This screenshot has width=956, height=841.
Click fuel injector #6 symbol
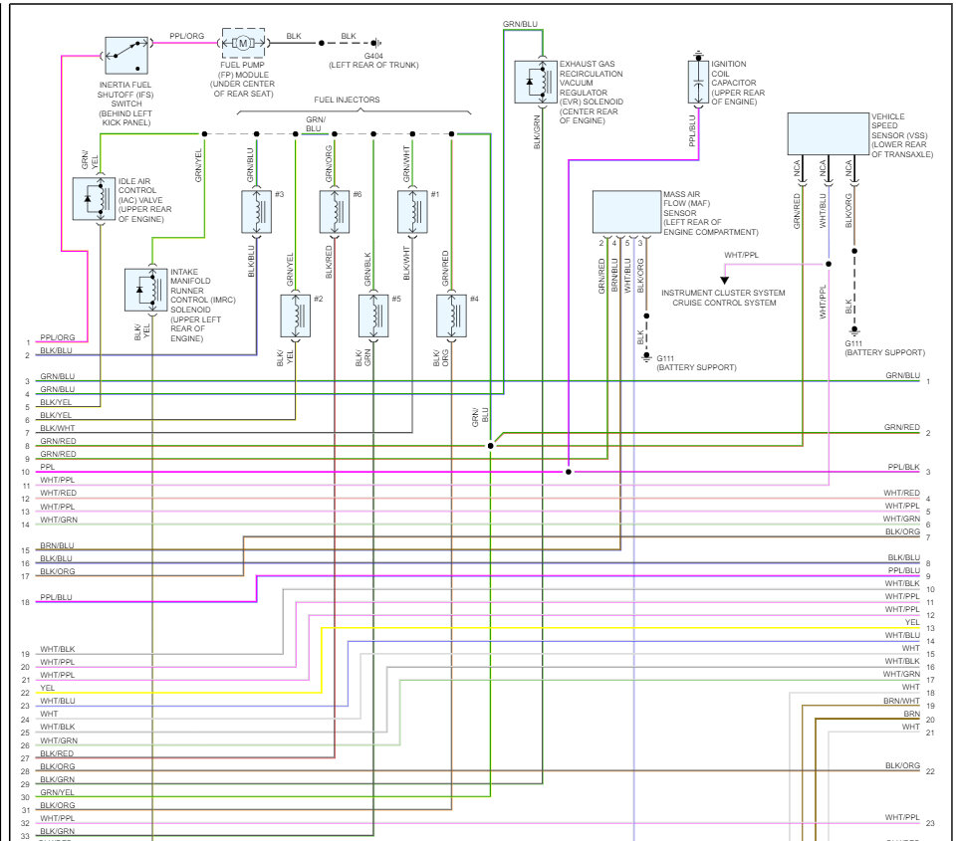pyautogui.click(x=335, y=212)
